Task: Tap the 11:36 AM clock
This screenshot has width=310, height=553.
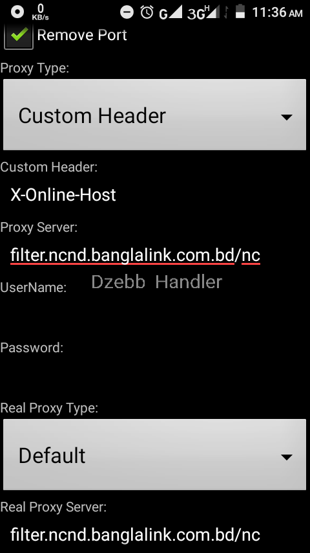Action: [277, 13]
